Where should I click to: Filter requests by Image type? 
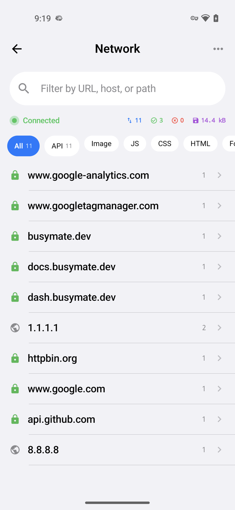click(x=102, y=144)
